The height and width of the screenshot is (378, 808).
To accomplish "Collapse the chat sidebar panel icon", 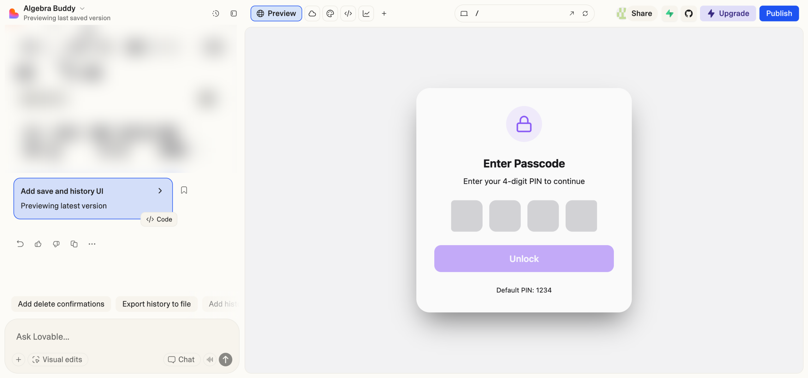I will (234, 14).
